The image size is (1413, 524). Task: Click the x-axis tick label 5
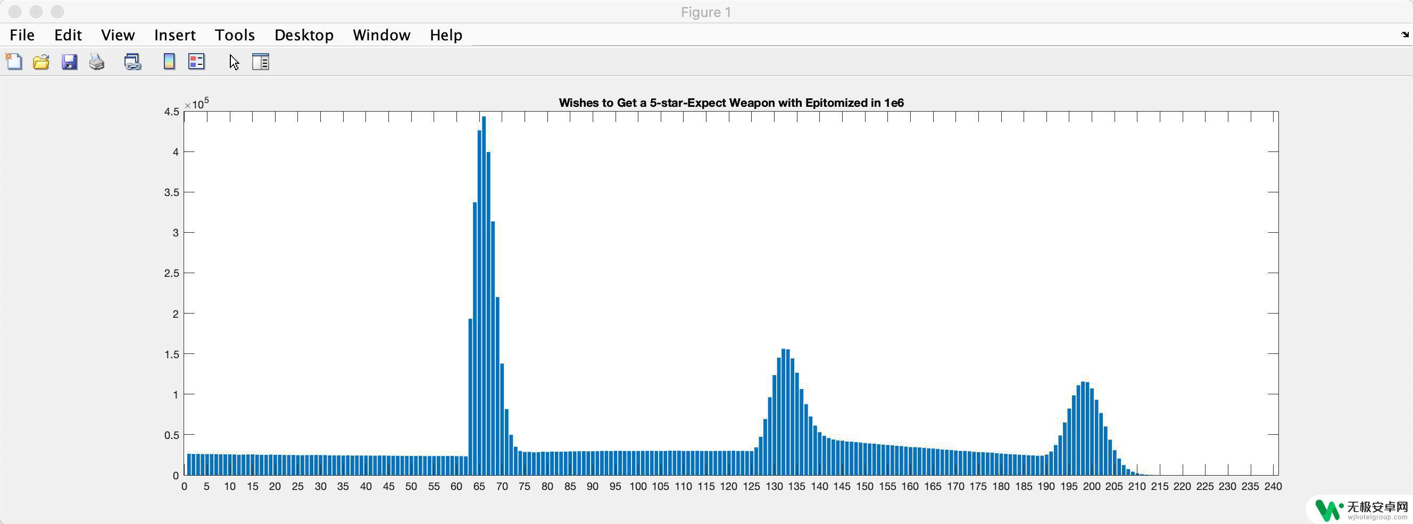207,486
